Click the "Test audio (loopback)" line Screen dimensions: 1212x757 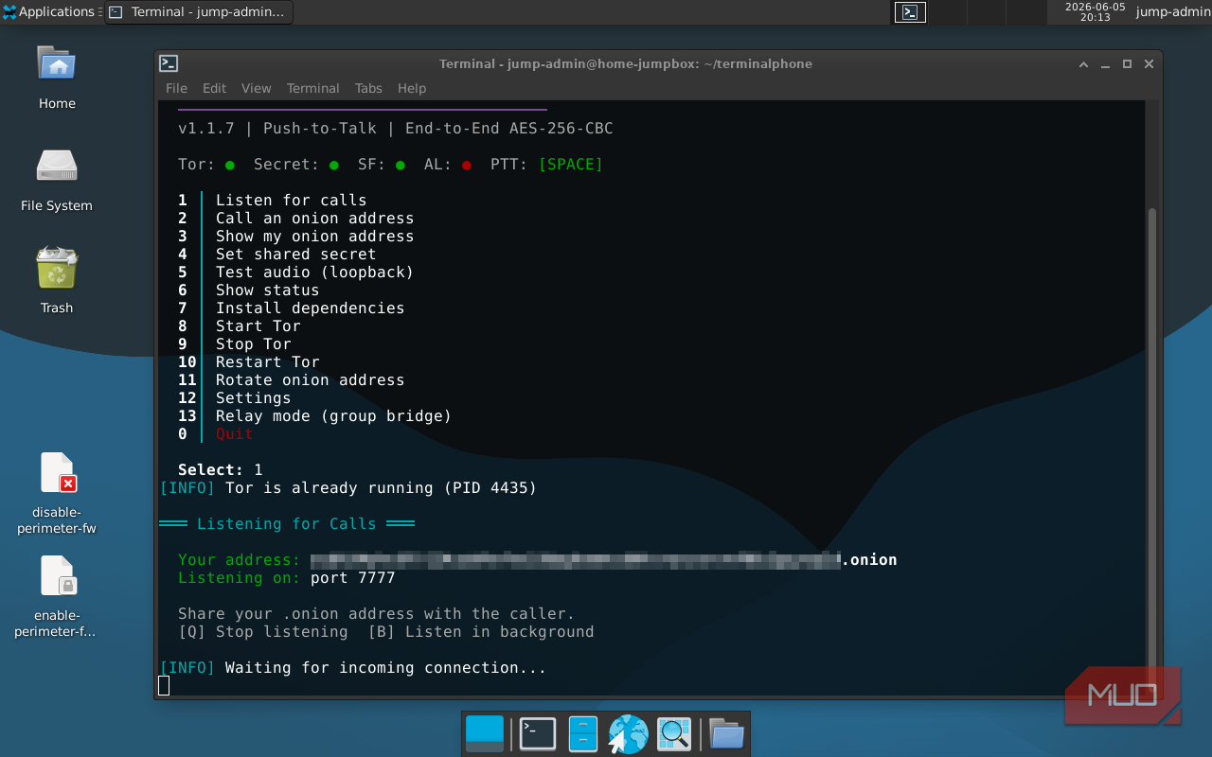(314, 272)
